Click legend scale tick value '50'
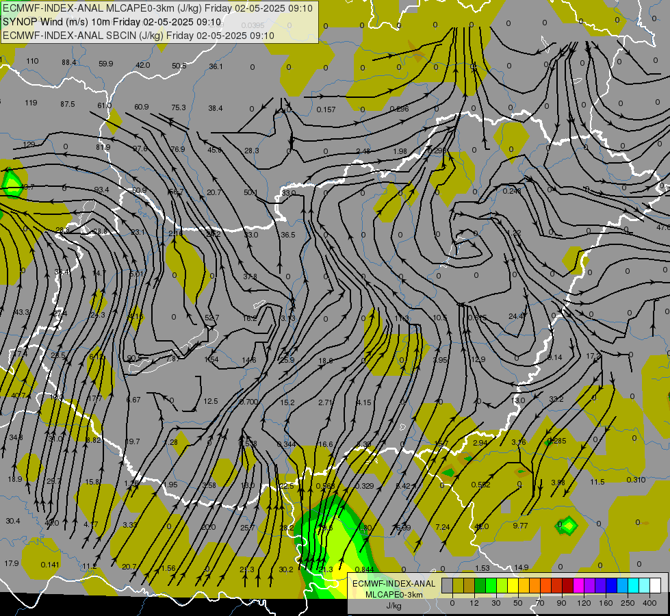670x616 pixels. tap(518, 603)
